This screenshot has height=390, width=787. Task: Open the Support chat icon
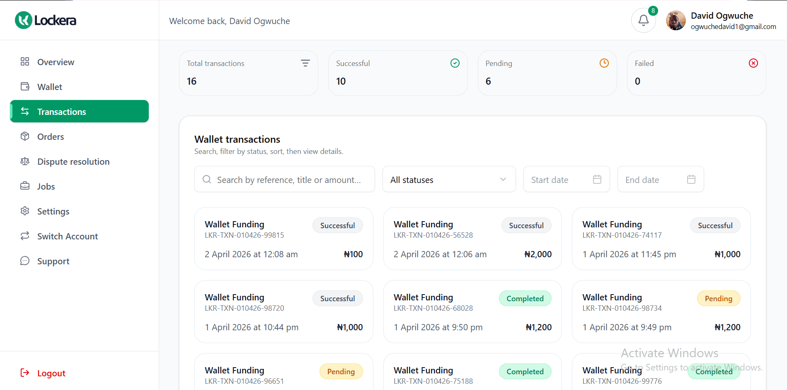coord(25,261)
